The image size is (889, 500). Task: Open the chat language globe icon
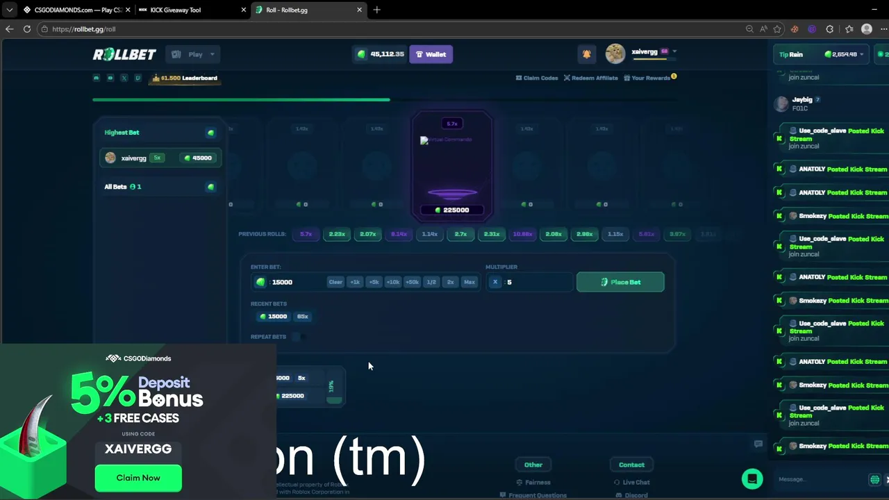point(874,479)
